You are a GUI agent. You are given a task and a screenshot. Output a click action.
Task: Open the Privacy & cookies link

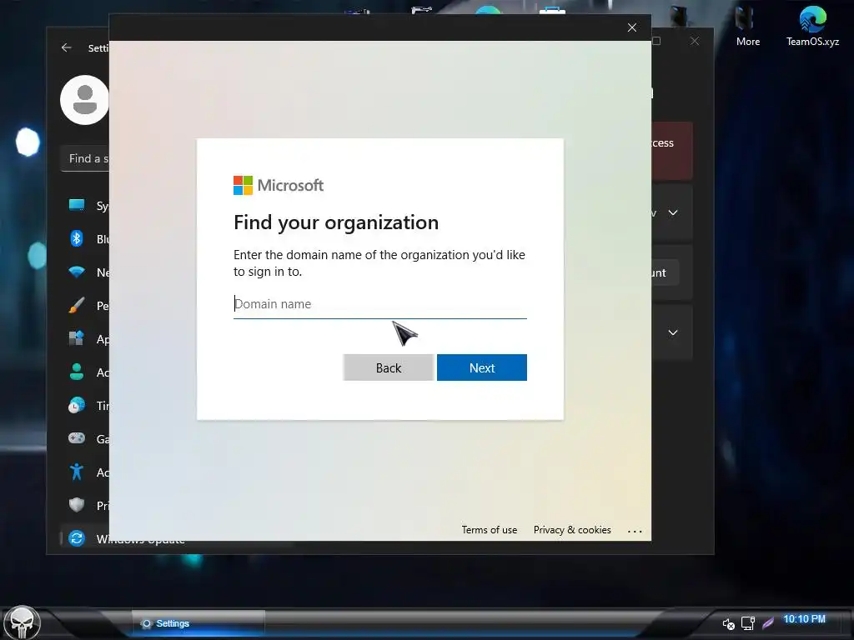pyautogui.click(x=572, y=529)
